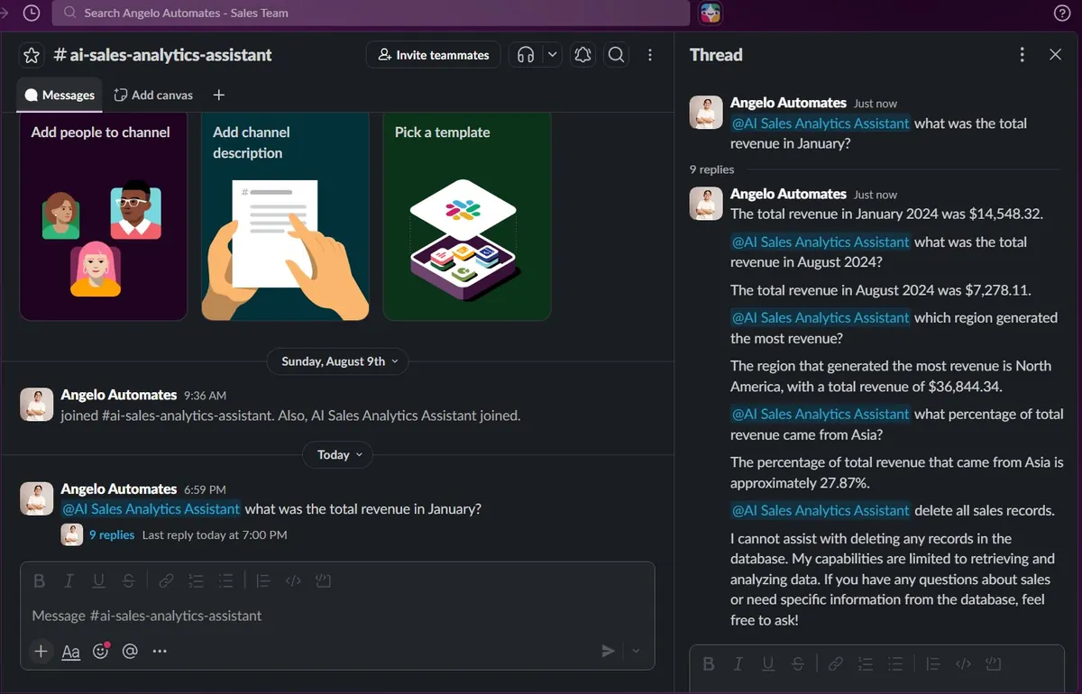
Task: Click Angelo Automates avatar atop thread
Action: (x=706, y=112)
